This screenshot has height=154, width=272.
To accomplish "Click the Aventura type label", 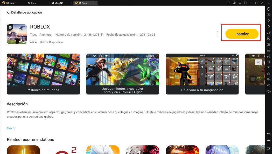I will click(45, 35).
